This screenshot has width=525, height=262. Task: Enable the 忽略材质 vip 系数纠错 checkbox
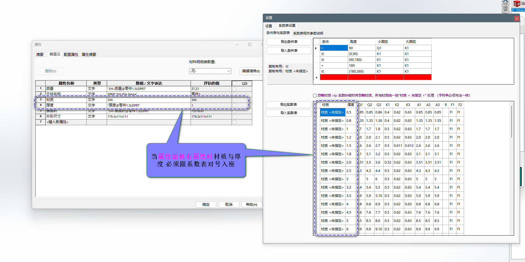(x=315, y=95)
